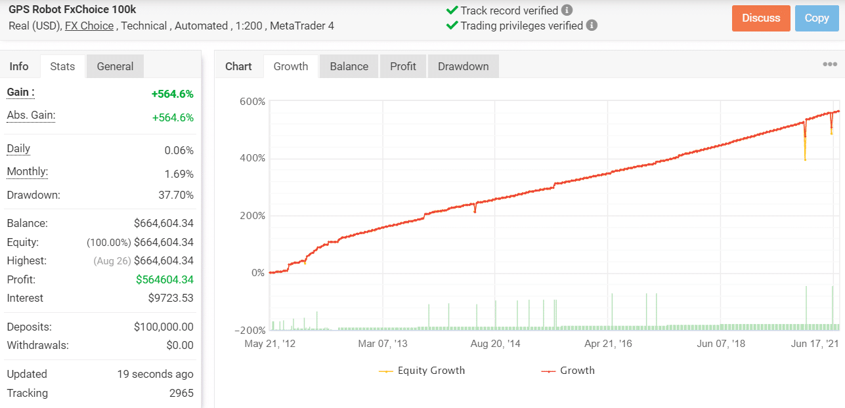Viewport: 845px width, 408px height.
Task: Open the Balance chart tab
Action: (349, 66)
